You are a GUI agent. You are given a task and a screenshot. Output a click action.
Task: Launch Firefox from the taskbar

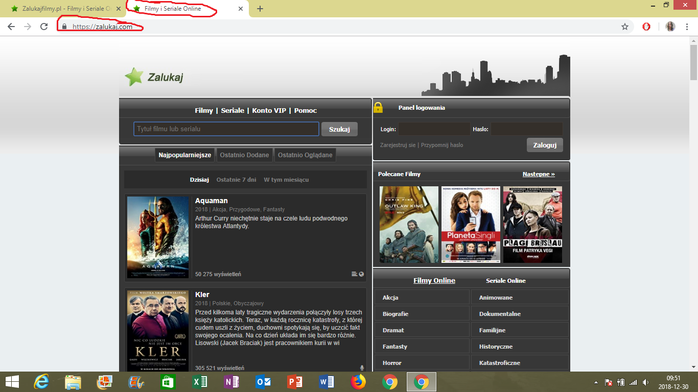click(358, 382)
